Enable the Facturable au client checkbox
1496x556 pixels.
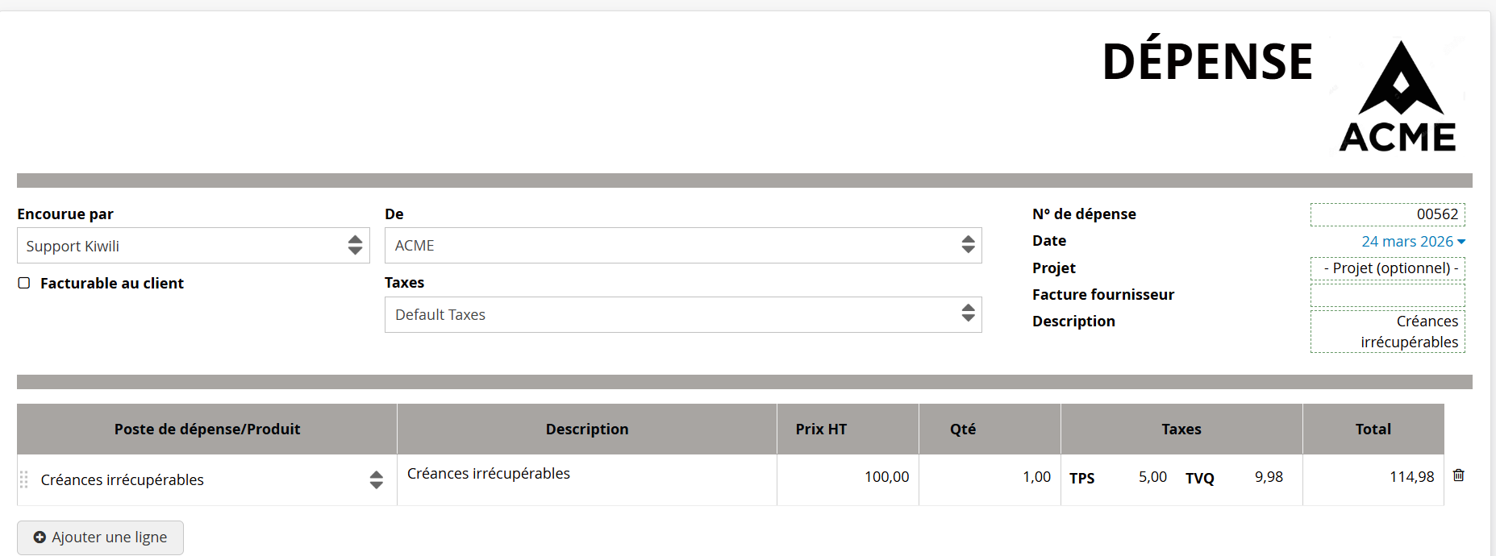(x=24, y=283)
